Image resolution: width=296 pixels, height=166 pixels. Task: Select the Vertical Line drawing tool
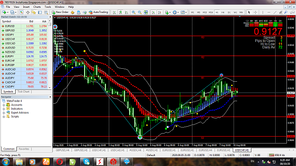point(263,12)
